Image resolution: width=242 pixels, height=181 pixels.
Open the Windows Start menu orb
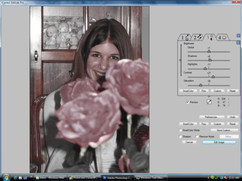point(6,178)
